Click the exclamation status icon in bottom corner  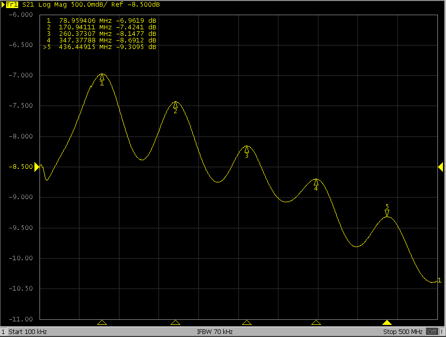[x=443, y=331]
